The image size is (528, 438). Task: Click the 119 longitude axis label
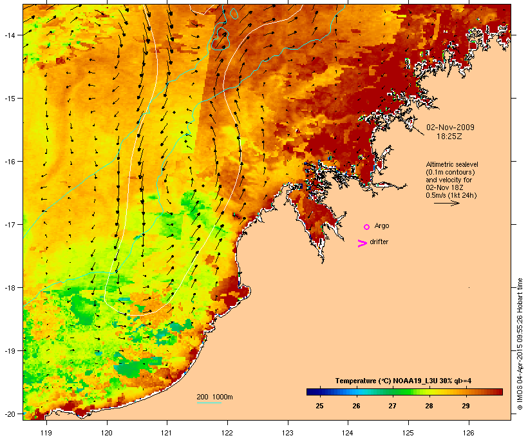46,433
